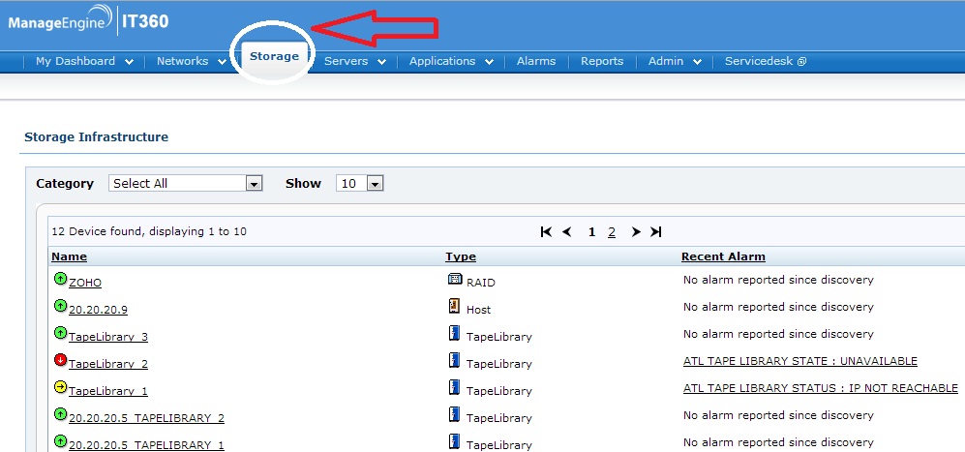This screenshot has width=965, height=452.
Task: Sort the table by Name column
Action: [x=69, y=256]
